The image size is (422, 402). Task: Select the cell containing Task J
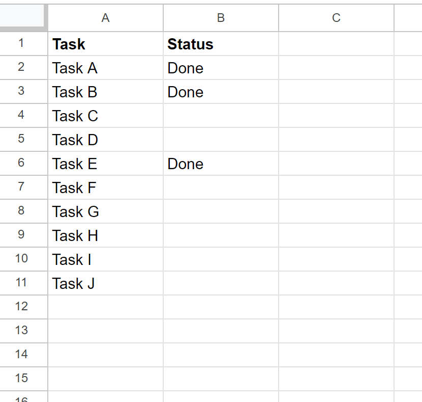pos(105,283)
